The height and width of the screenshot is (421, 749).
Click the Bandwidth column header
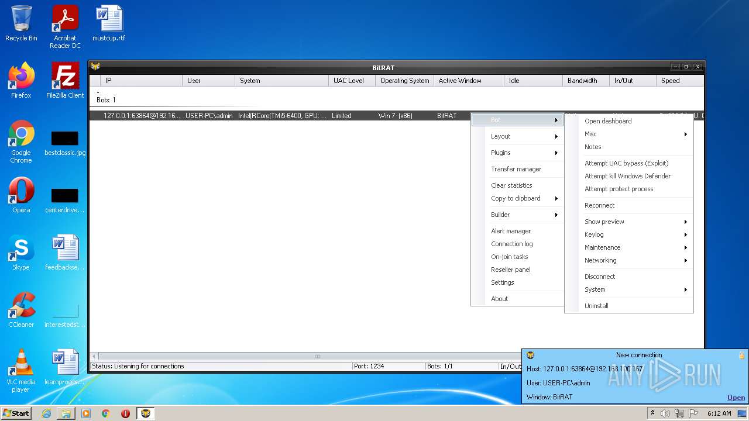click(x=586, y=81)
